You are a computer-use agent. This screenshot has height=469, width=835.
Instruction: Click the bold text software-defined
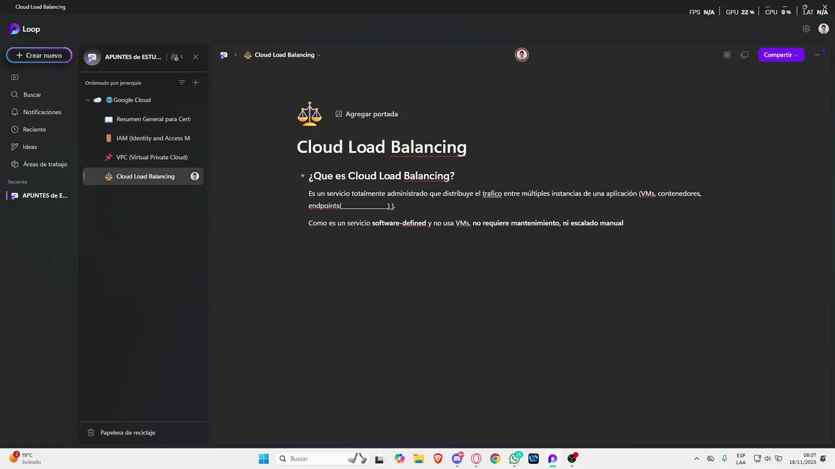point(399,223)
